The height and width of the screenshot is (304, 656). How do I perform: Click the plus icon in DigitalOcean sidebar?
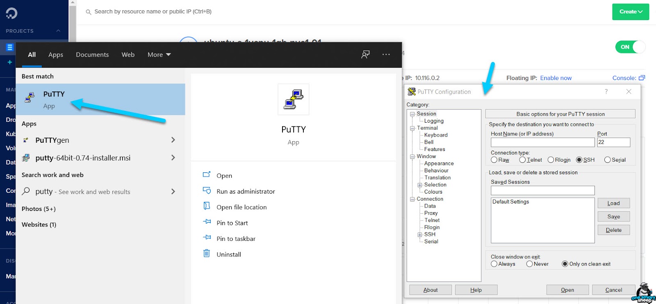[x=10, y=62]
